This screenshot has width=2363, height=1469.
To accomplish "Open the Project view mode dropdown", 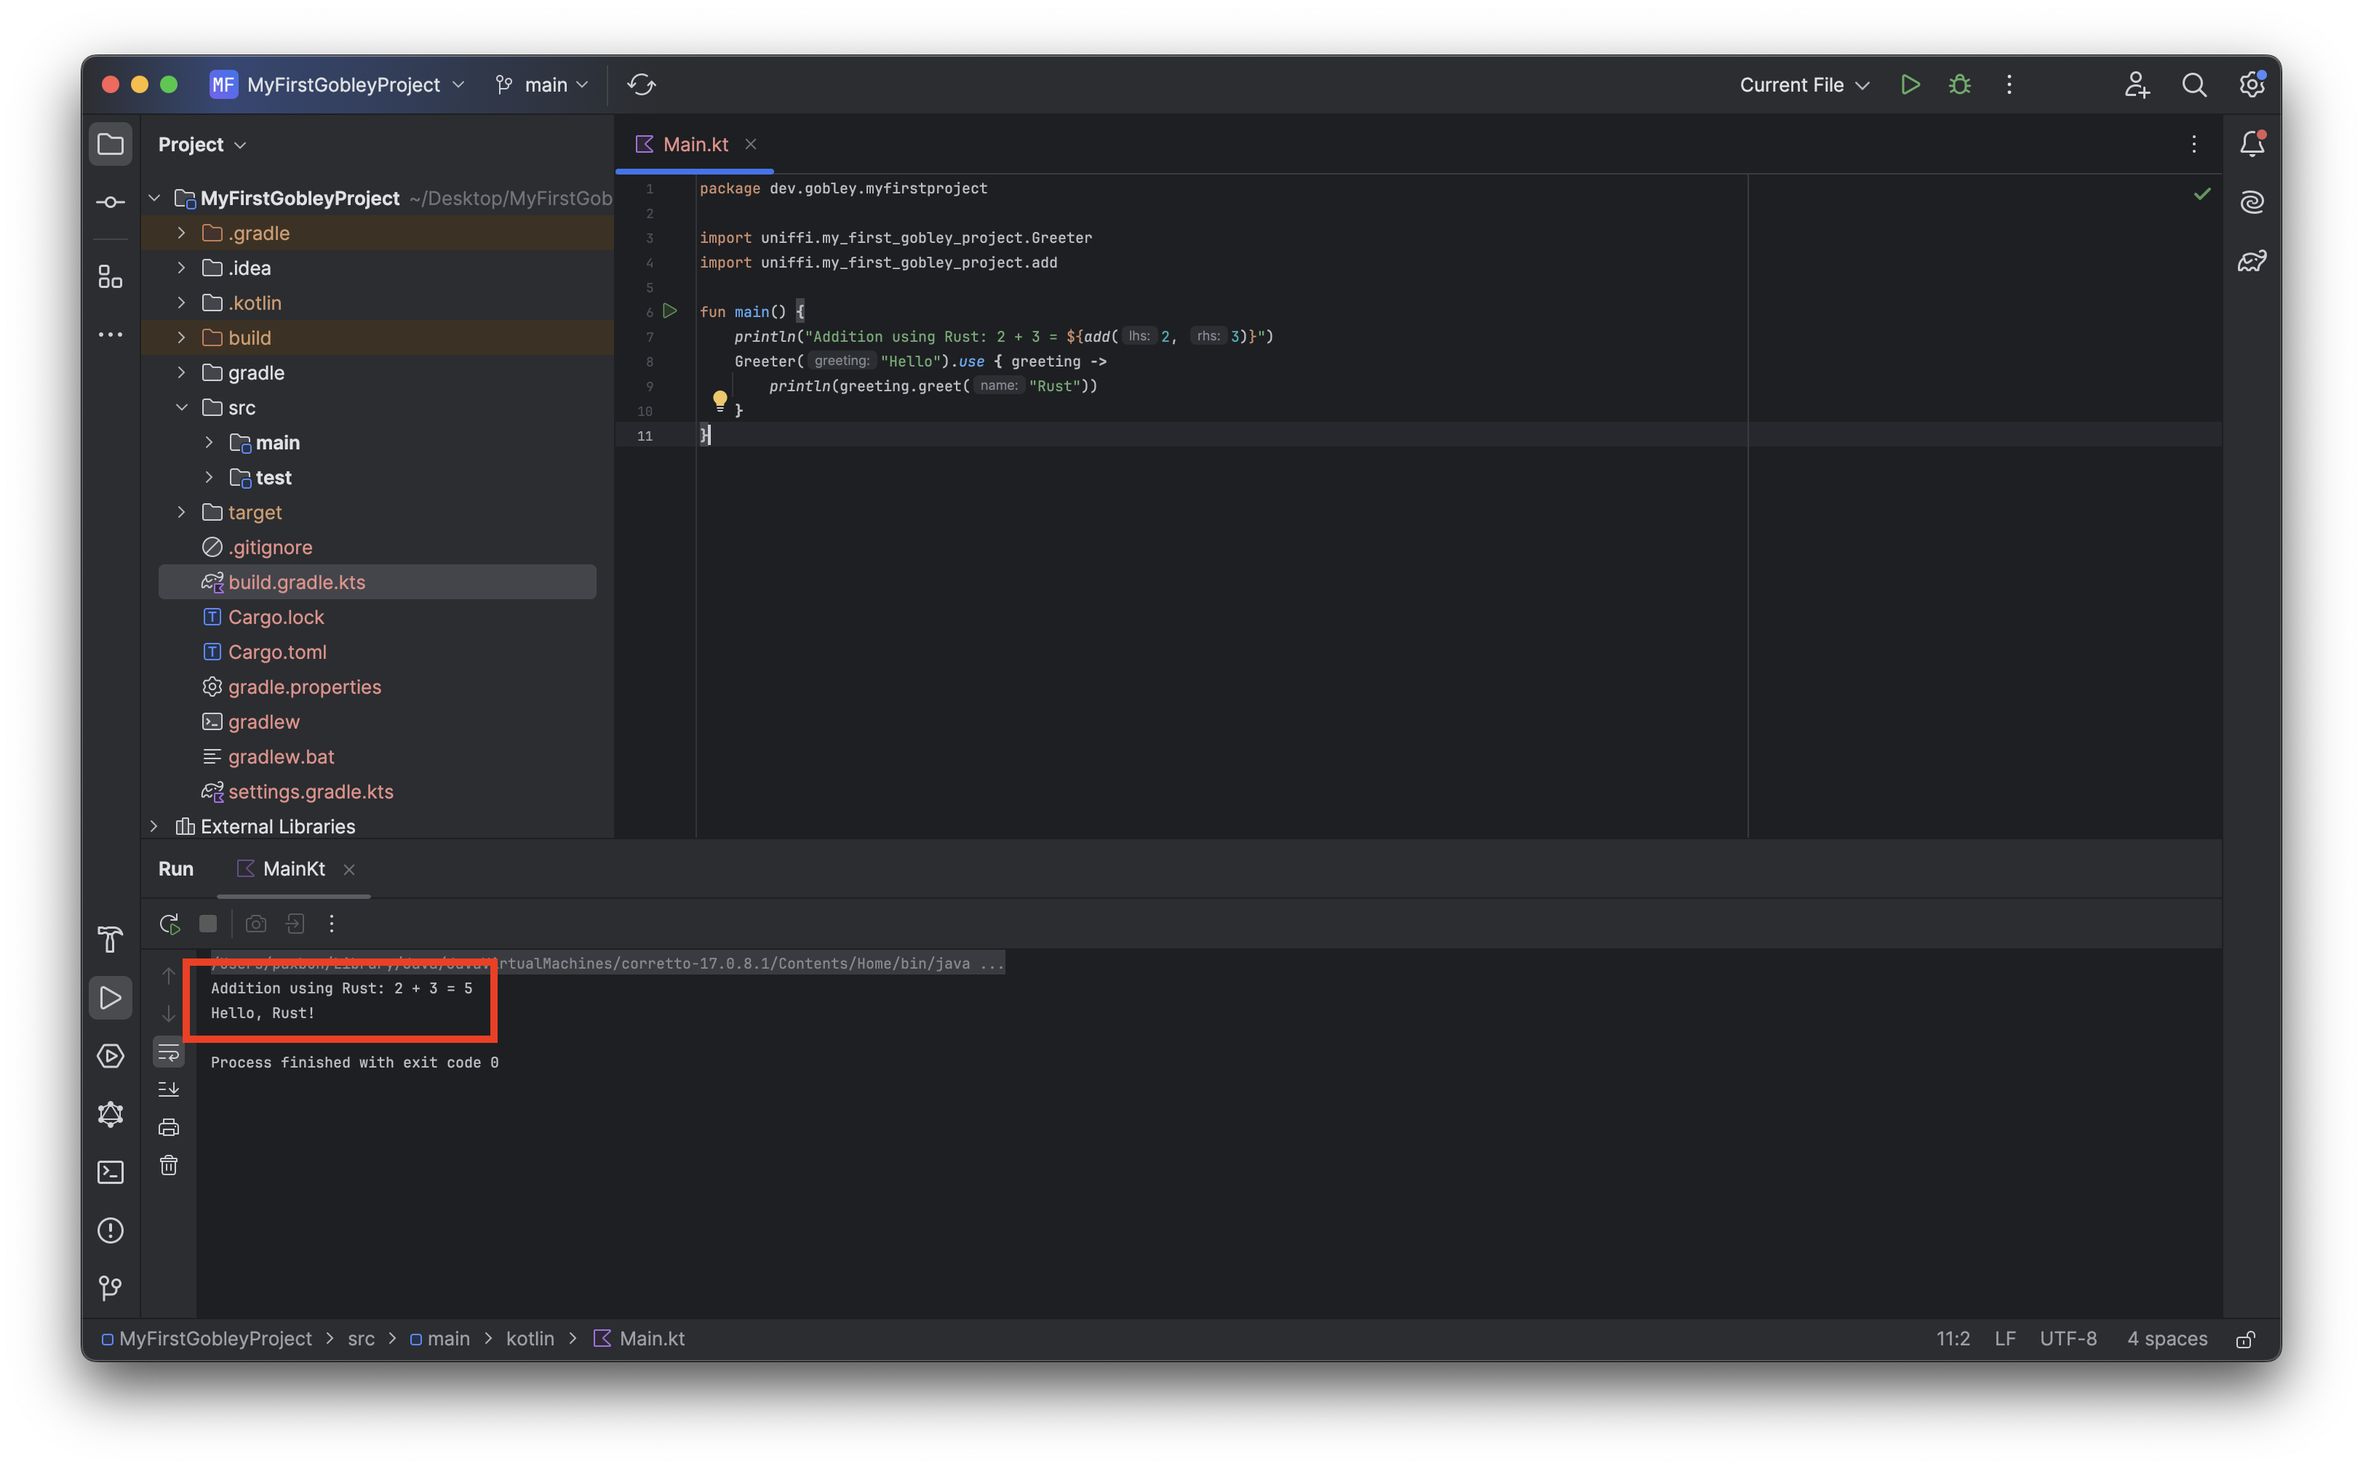I will [202, 145].
